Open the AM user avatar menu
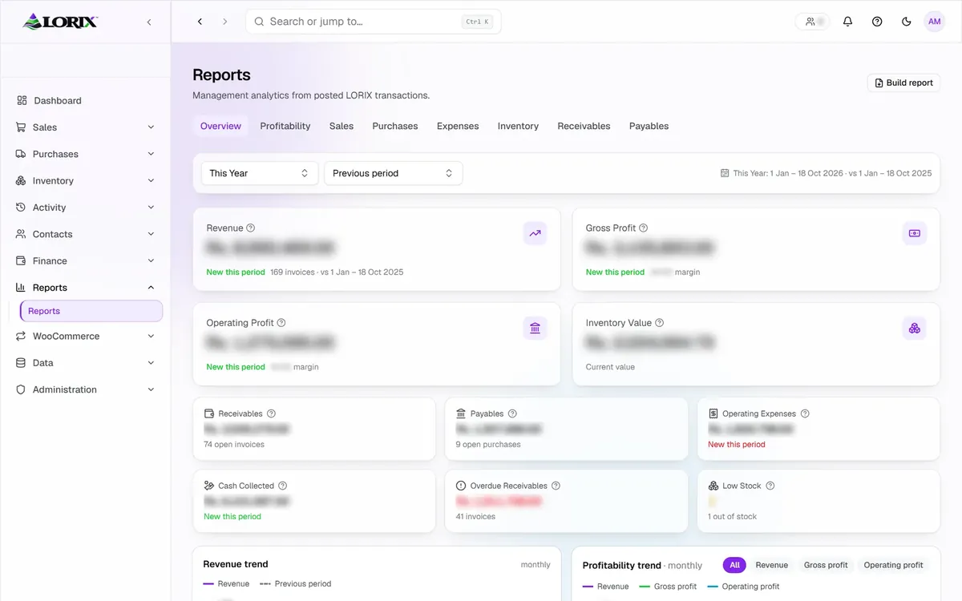Viewport: 962px width, 601px height. [934, 22]
